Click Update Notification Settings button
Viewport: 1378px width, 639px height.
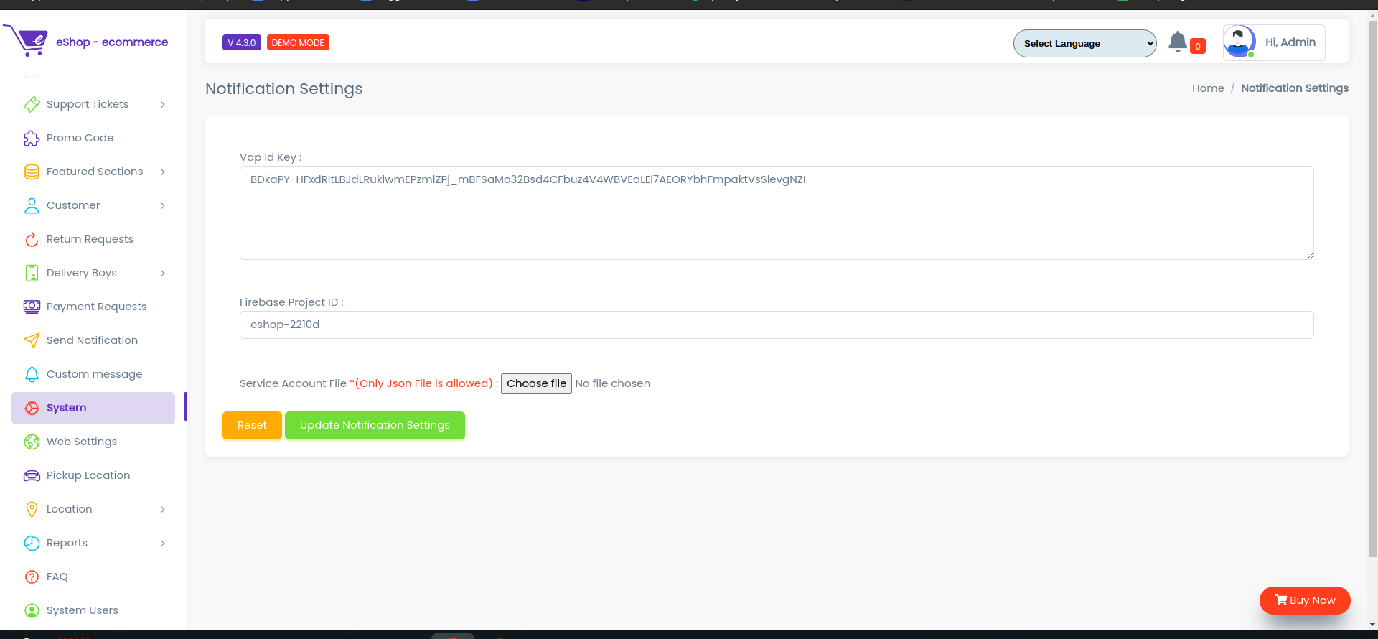(x=375, y=425)
